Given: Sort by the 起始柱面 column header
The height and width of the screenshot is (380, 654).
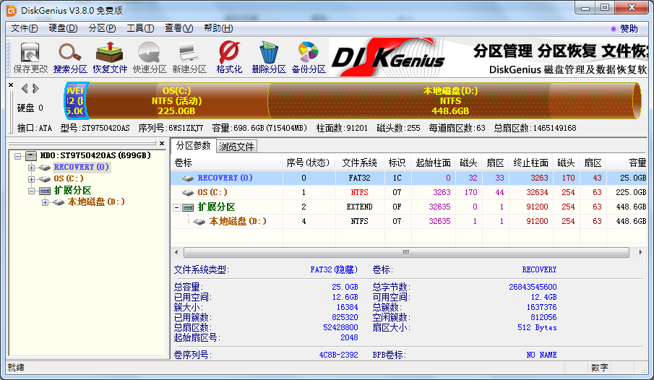Looking at the screenshot, I should click(434, 163).
